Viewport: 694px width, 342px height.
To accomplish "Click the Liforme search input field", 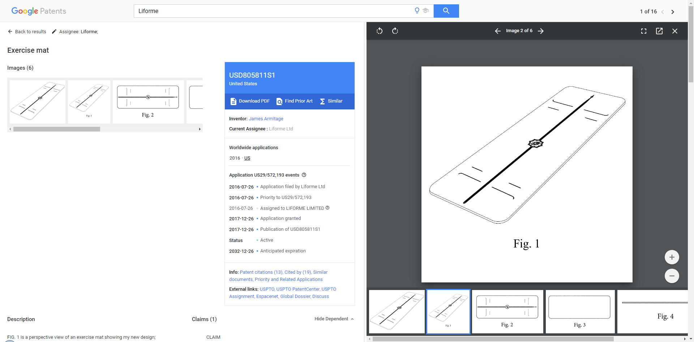I will [x=275, y=11].
